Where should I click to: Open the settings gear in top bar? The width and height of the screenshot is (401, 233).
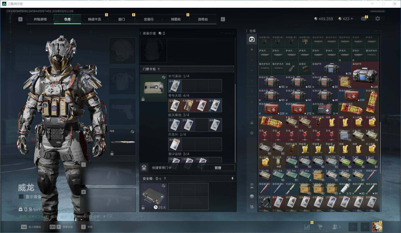click(x=377, y=19)
